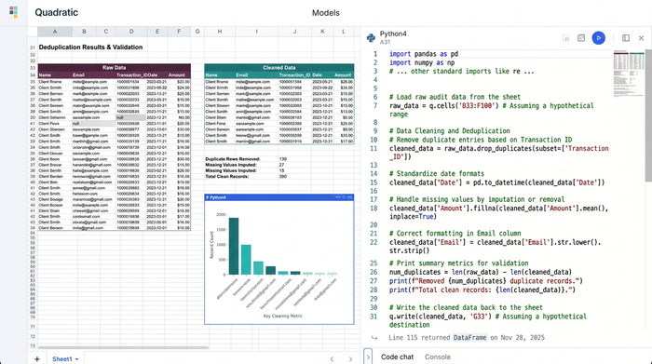Toggle the code editor panel layout

click(x=625, y=38)
